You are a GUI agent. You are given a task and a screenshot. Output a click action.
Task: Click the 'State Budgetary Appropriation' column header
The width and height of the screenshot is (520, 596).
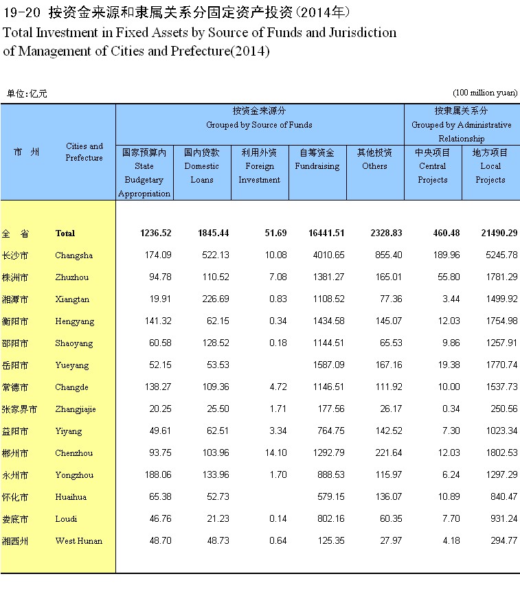[144, 173]
